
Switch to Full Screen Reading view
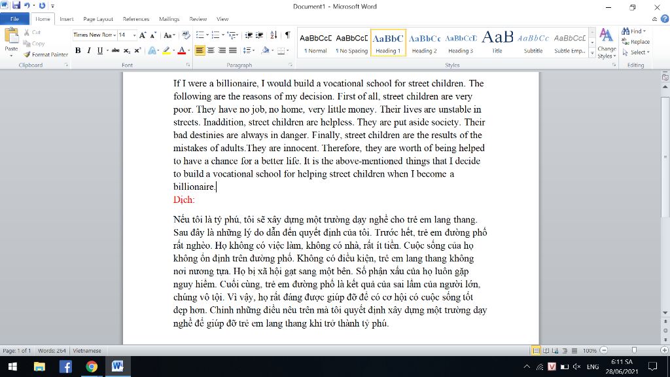point(546,351)
